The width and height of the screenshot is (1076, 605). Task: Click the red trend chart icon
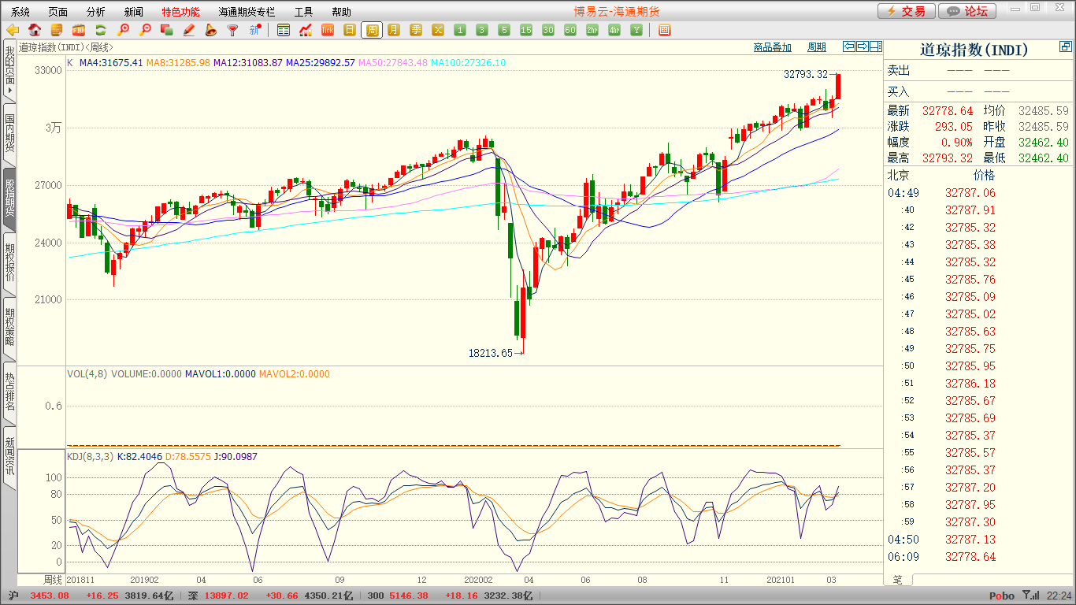pos(306,30)
